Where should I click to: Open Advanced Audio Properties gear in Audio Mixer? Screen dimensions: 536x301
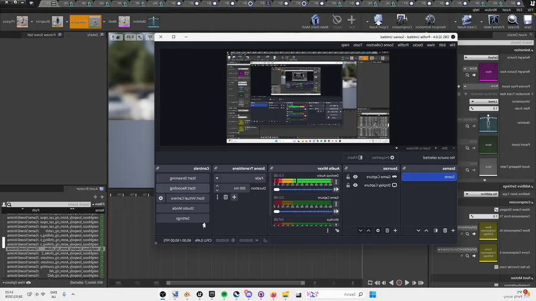pyautogui.click(x=337, y=231)
